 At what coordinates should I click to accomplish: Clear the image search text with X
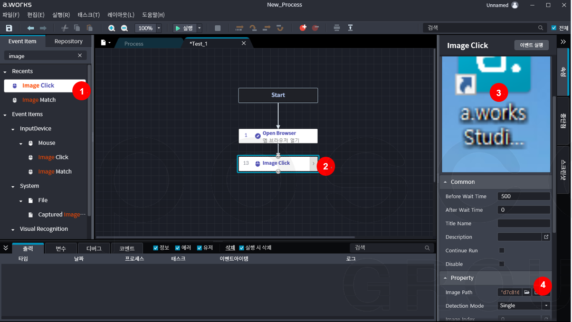80,55
